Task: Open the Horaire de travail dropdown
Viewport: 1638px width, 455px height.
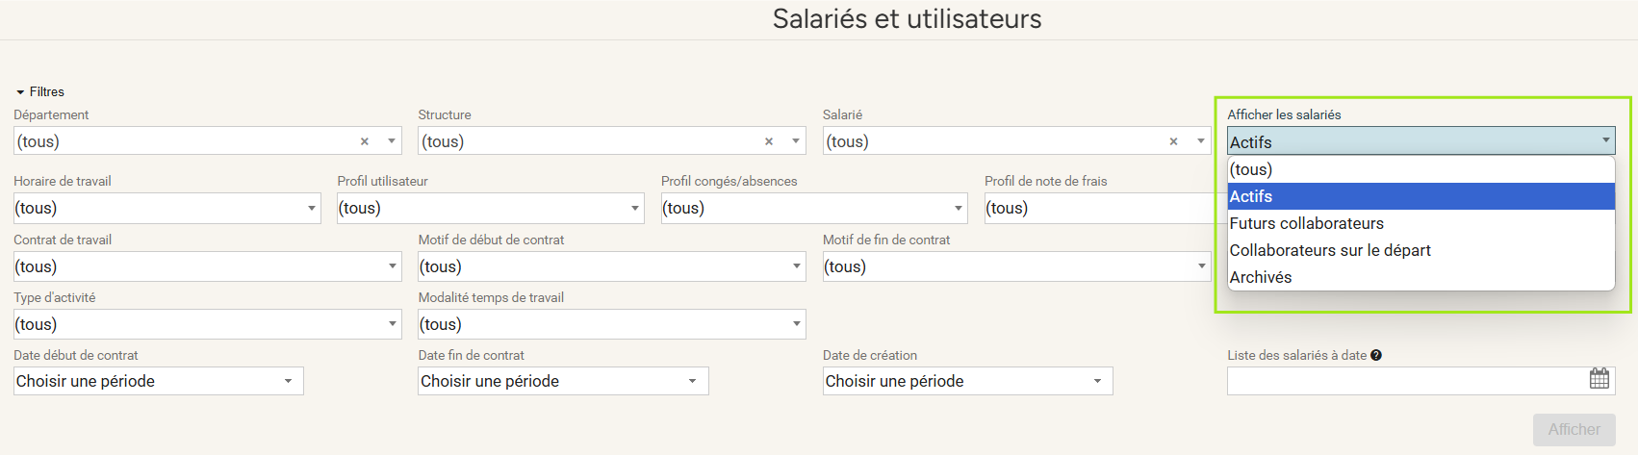Action: 166,208
